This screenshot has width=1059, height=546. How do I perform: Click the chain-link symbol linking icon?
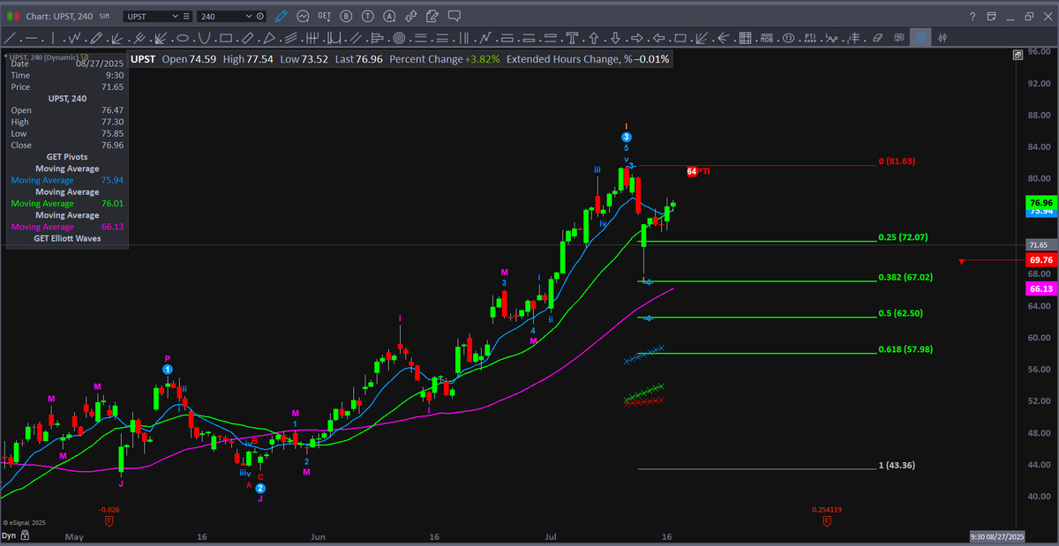(x=410, y=16)
